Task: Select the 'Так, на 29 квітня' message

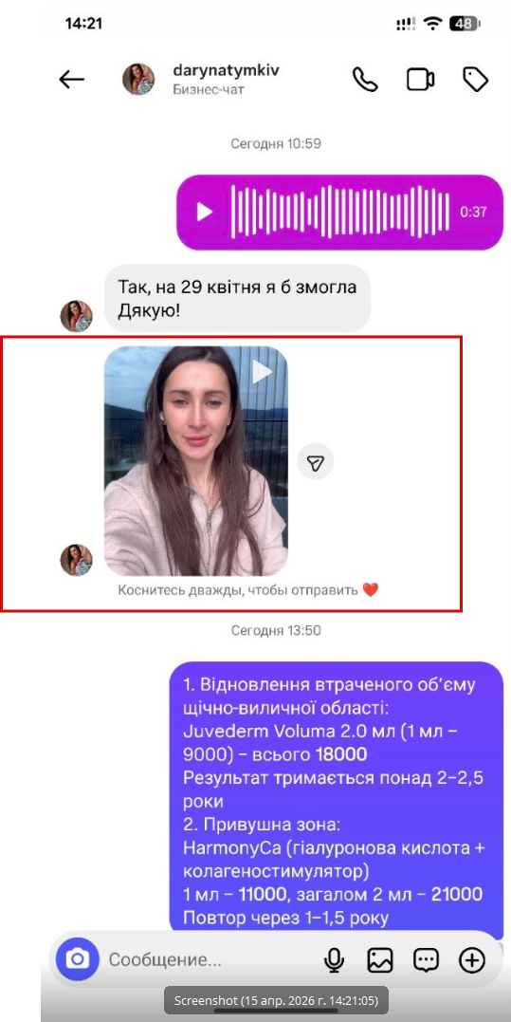Action: pos(238,298)
